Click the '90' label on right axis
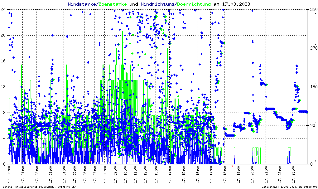Screen dimensions: 318x189 point(313,125)
